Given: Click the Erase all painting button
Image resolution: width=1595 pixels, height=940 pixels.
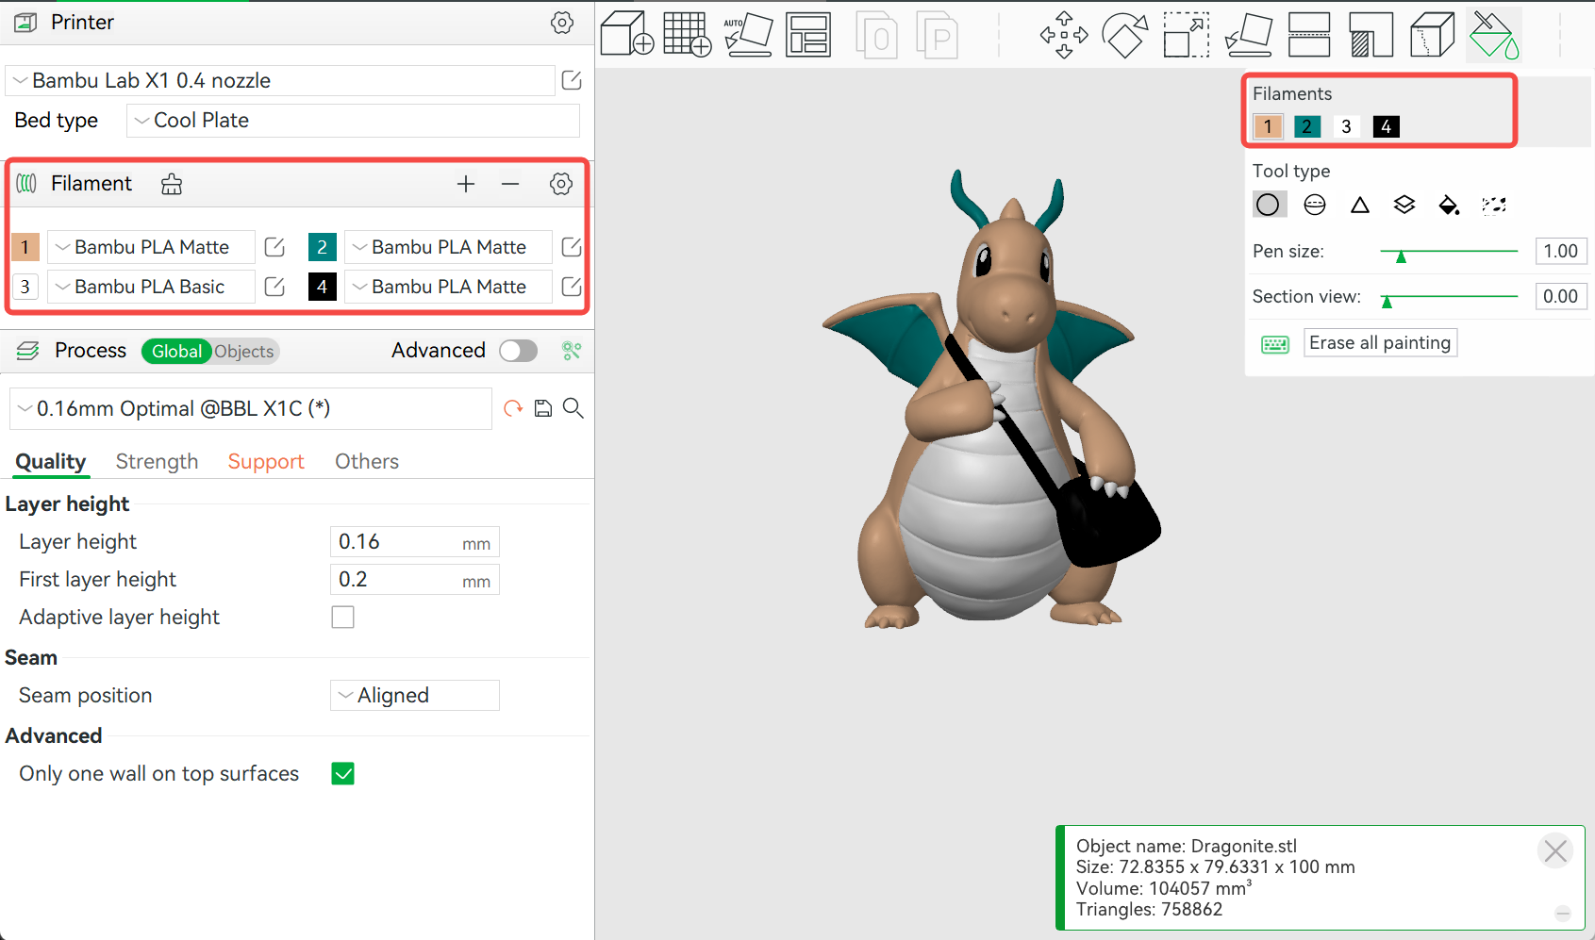Looking at the screenshot, I should (x=1379, y=343).
